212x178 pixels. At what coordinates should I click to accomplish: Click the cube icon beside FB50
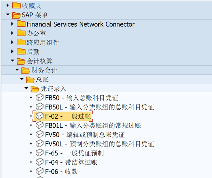click(39, 98)
